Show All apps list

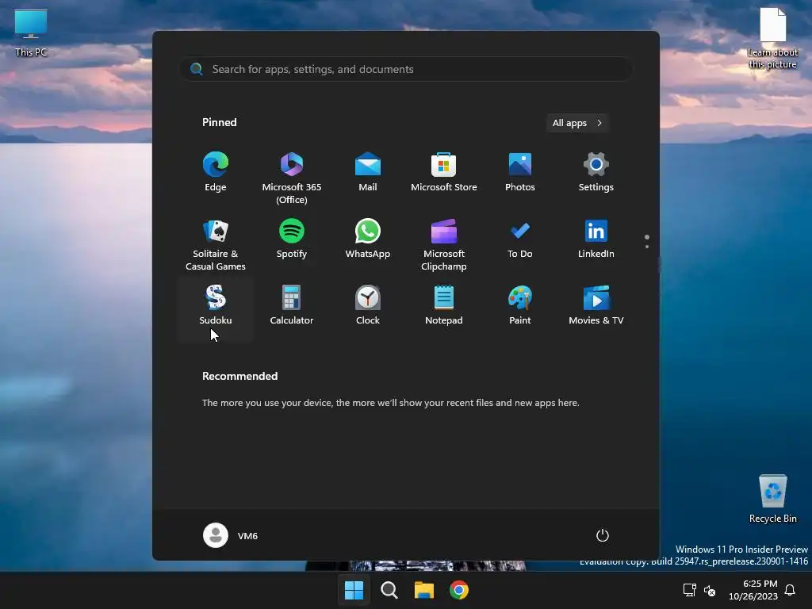pyautogui.click(x=577, y=123)
